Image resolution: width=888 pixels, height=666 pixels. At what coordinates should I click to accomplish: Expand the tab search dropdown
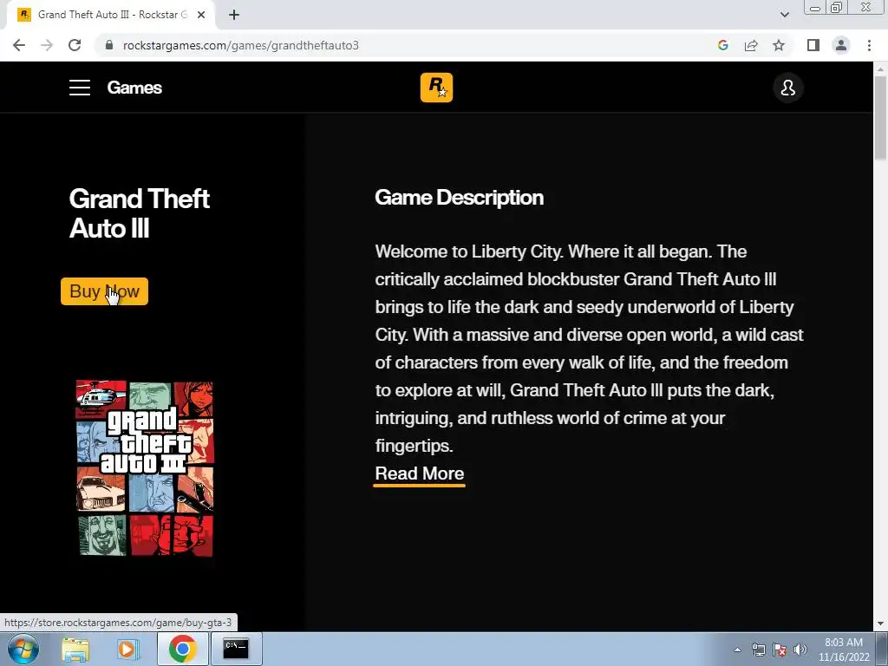coord(784,15)
